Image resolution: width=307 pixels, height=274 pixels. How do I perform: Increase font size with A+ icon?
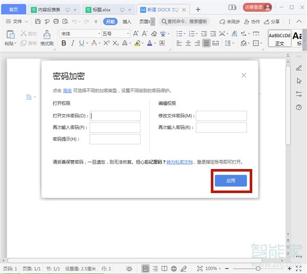coord(136,33)
